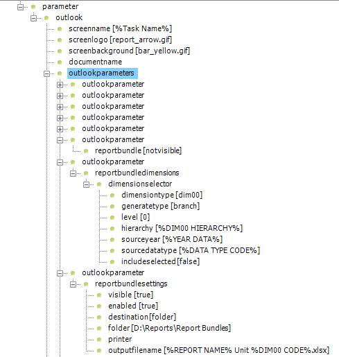Click the node icon before printer

[99, 340]
